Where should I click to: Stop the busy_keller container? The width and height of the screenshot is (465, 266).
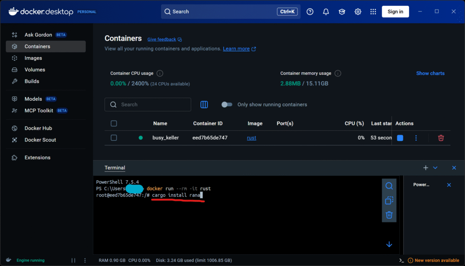(x=400, y=138)
